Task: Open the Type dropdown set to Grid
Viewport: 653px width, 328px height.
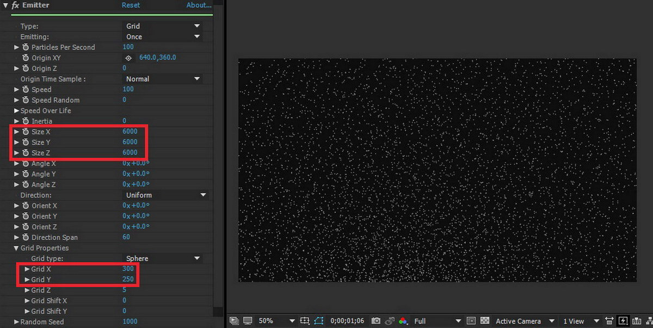Action: pos(163,26)
